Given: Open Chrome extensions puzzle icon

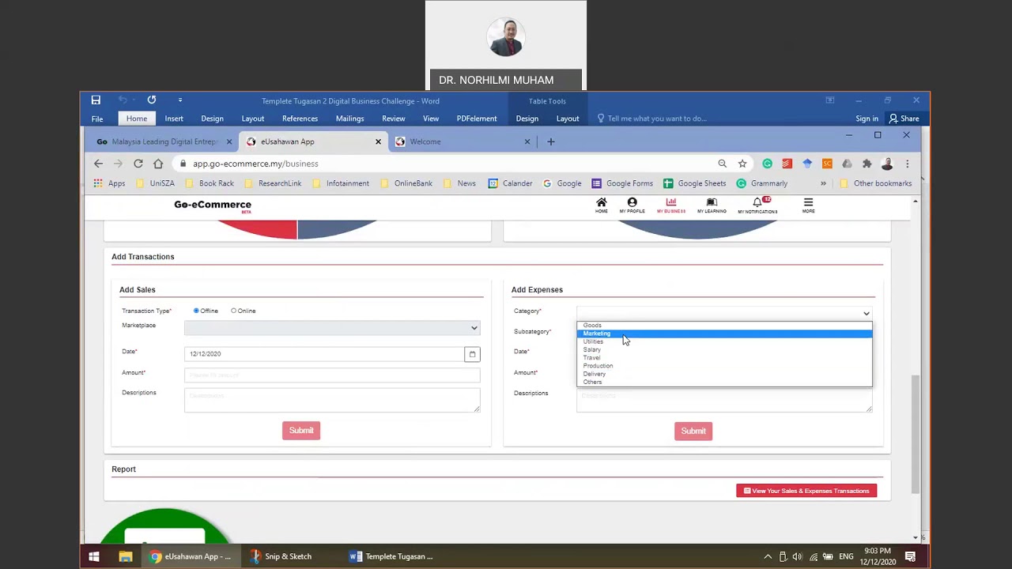Looking at the screenshot, I should 867,164.
